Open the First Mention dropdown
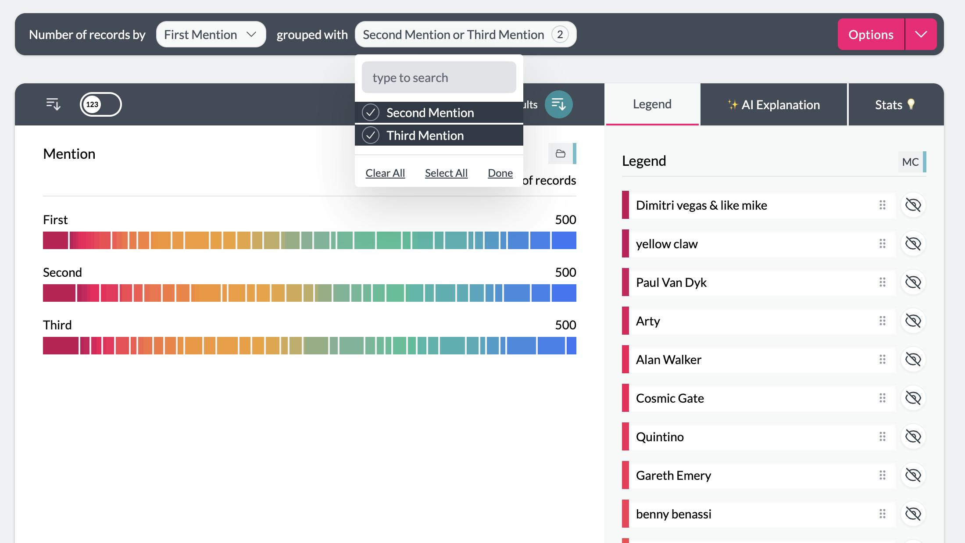Viewport: 965px width, 543px height. tap(211, 35)
